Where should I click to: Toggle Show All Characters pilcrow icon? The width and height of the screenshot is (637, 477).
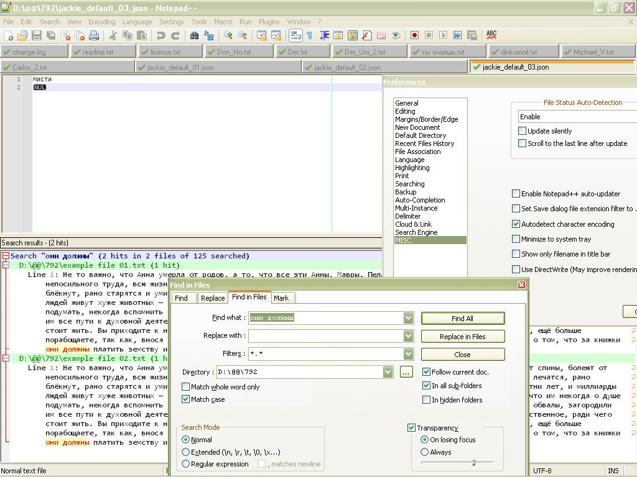coord(310,35)
